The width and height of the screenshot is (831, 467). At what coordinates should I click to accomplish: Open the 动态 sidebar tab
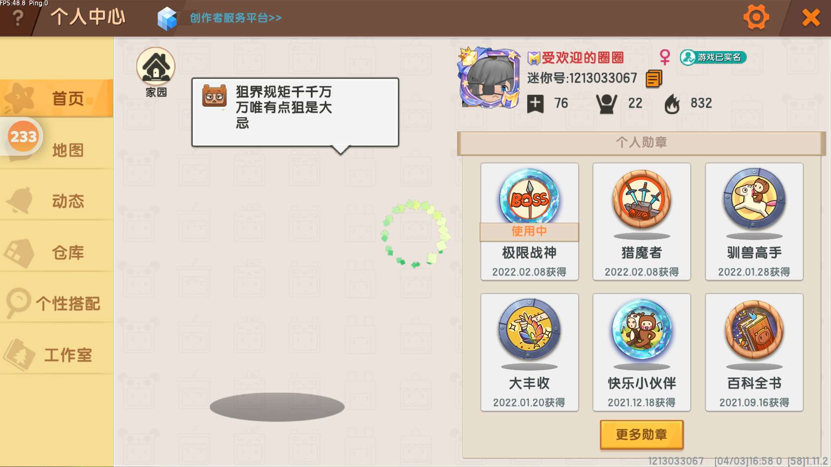click(57, 201)
